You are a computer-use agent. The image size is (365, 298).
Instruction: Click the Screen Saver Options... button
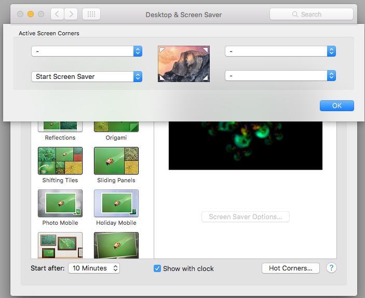point(246,216)
